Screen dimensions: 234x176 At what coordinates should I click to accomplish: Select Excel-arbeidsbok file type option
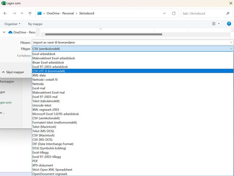(44, 54)
